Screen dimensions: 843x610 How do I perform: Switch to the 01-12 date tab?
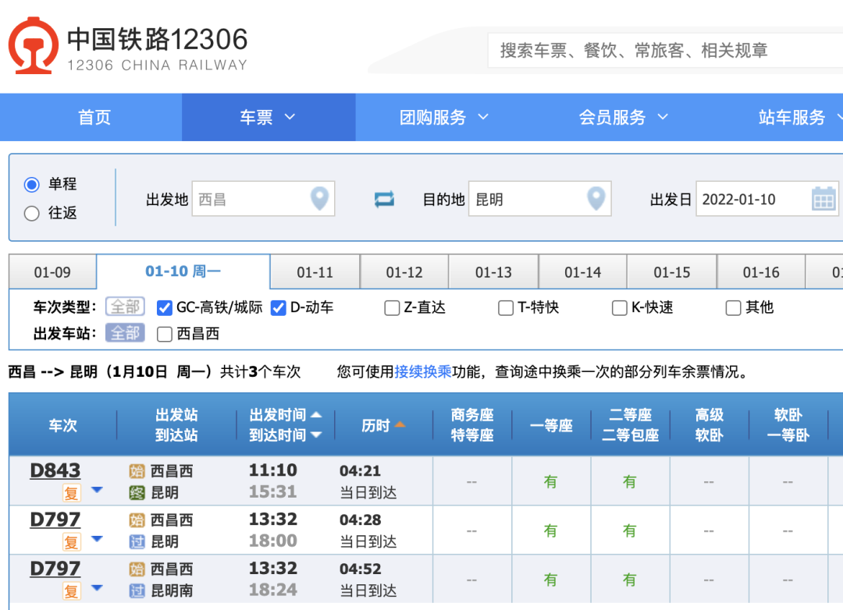[404, 272]
